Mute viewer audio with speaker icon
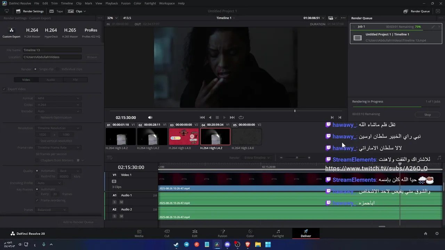 tap(150, 117)
